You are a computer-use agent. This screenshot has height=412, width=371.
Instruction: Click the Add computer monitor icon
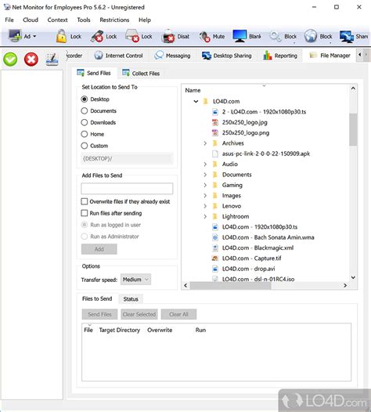(15, 36)
